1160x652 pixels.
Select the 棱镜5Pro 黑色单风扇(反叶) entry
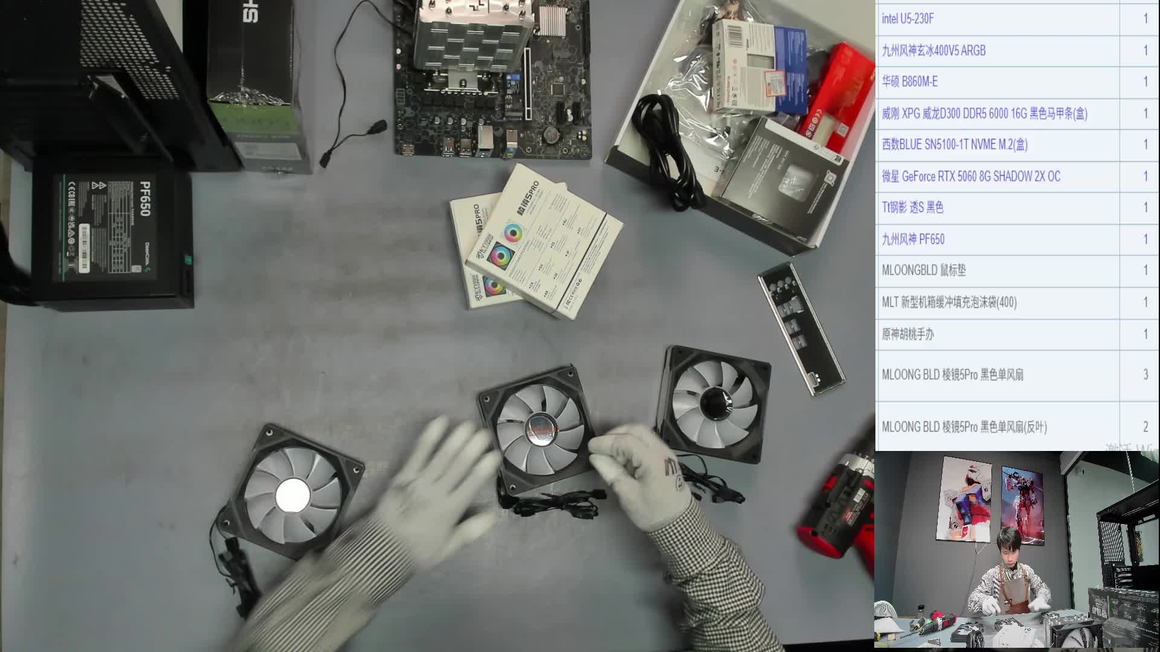point(964,427)
